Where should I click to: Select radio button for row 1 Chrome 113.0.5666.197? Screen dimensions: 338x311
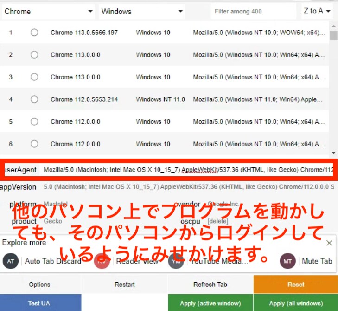[x=34, y=33]
